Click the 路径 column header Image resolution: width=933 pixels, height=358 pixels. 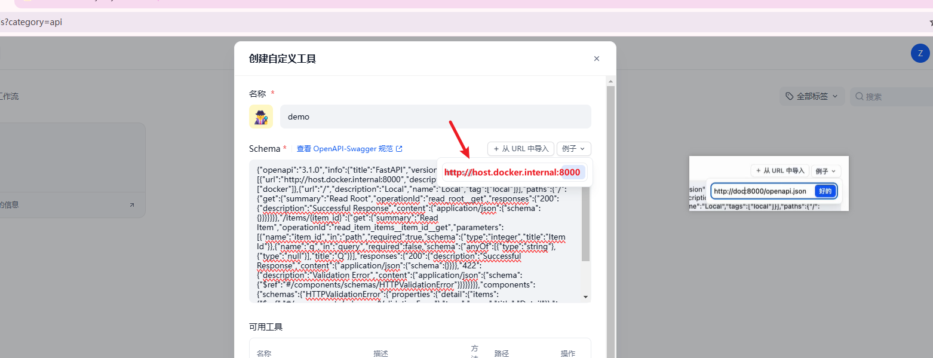coord(502,353)
